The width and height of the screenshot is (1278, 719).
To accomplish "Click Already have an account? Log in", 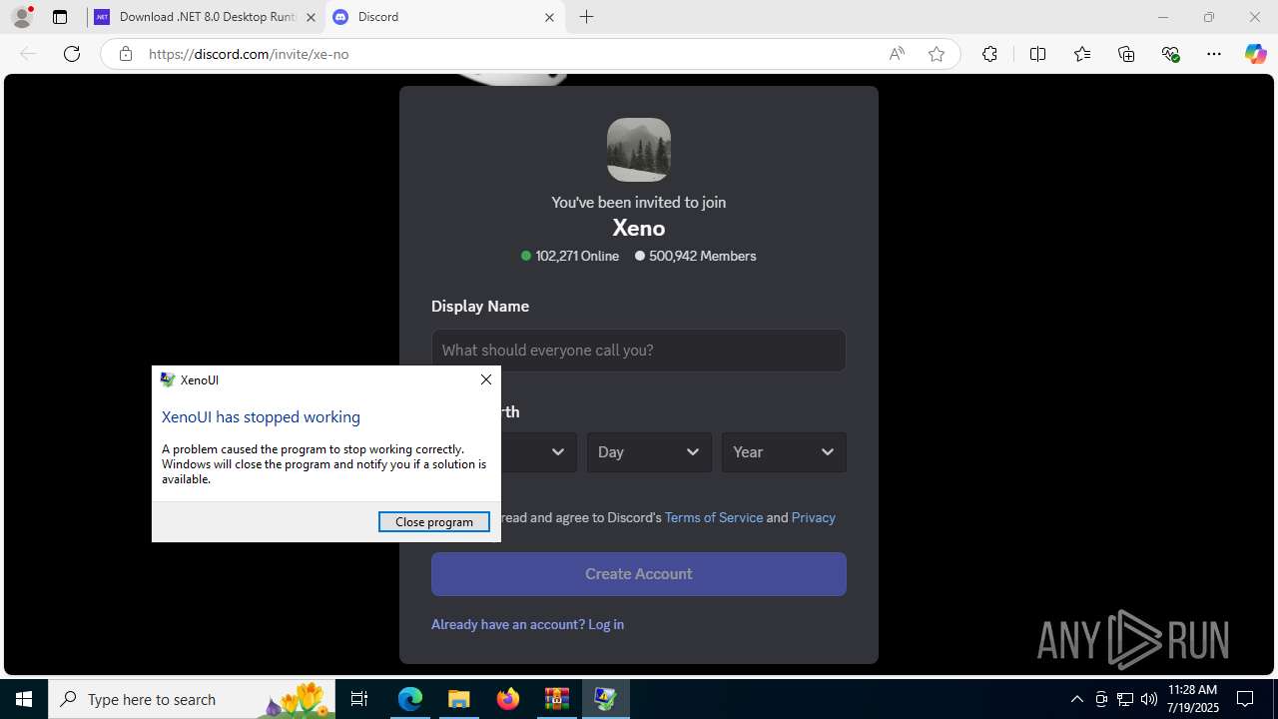I will click(527, 624).
